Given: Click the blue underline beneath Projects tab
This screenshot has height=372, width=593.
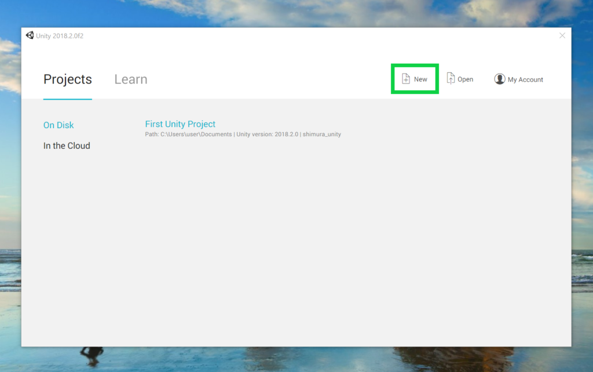Looking at the screenshot, I should (x=67, y=99).
